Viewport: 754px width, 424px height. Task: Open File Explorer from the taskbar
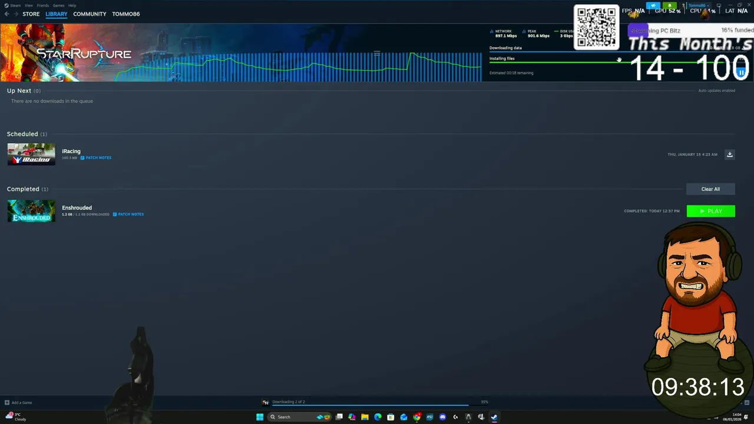click(365, 417)
